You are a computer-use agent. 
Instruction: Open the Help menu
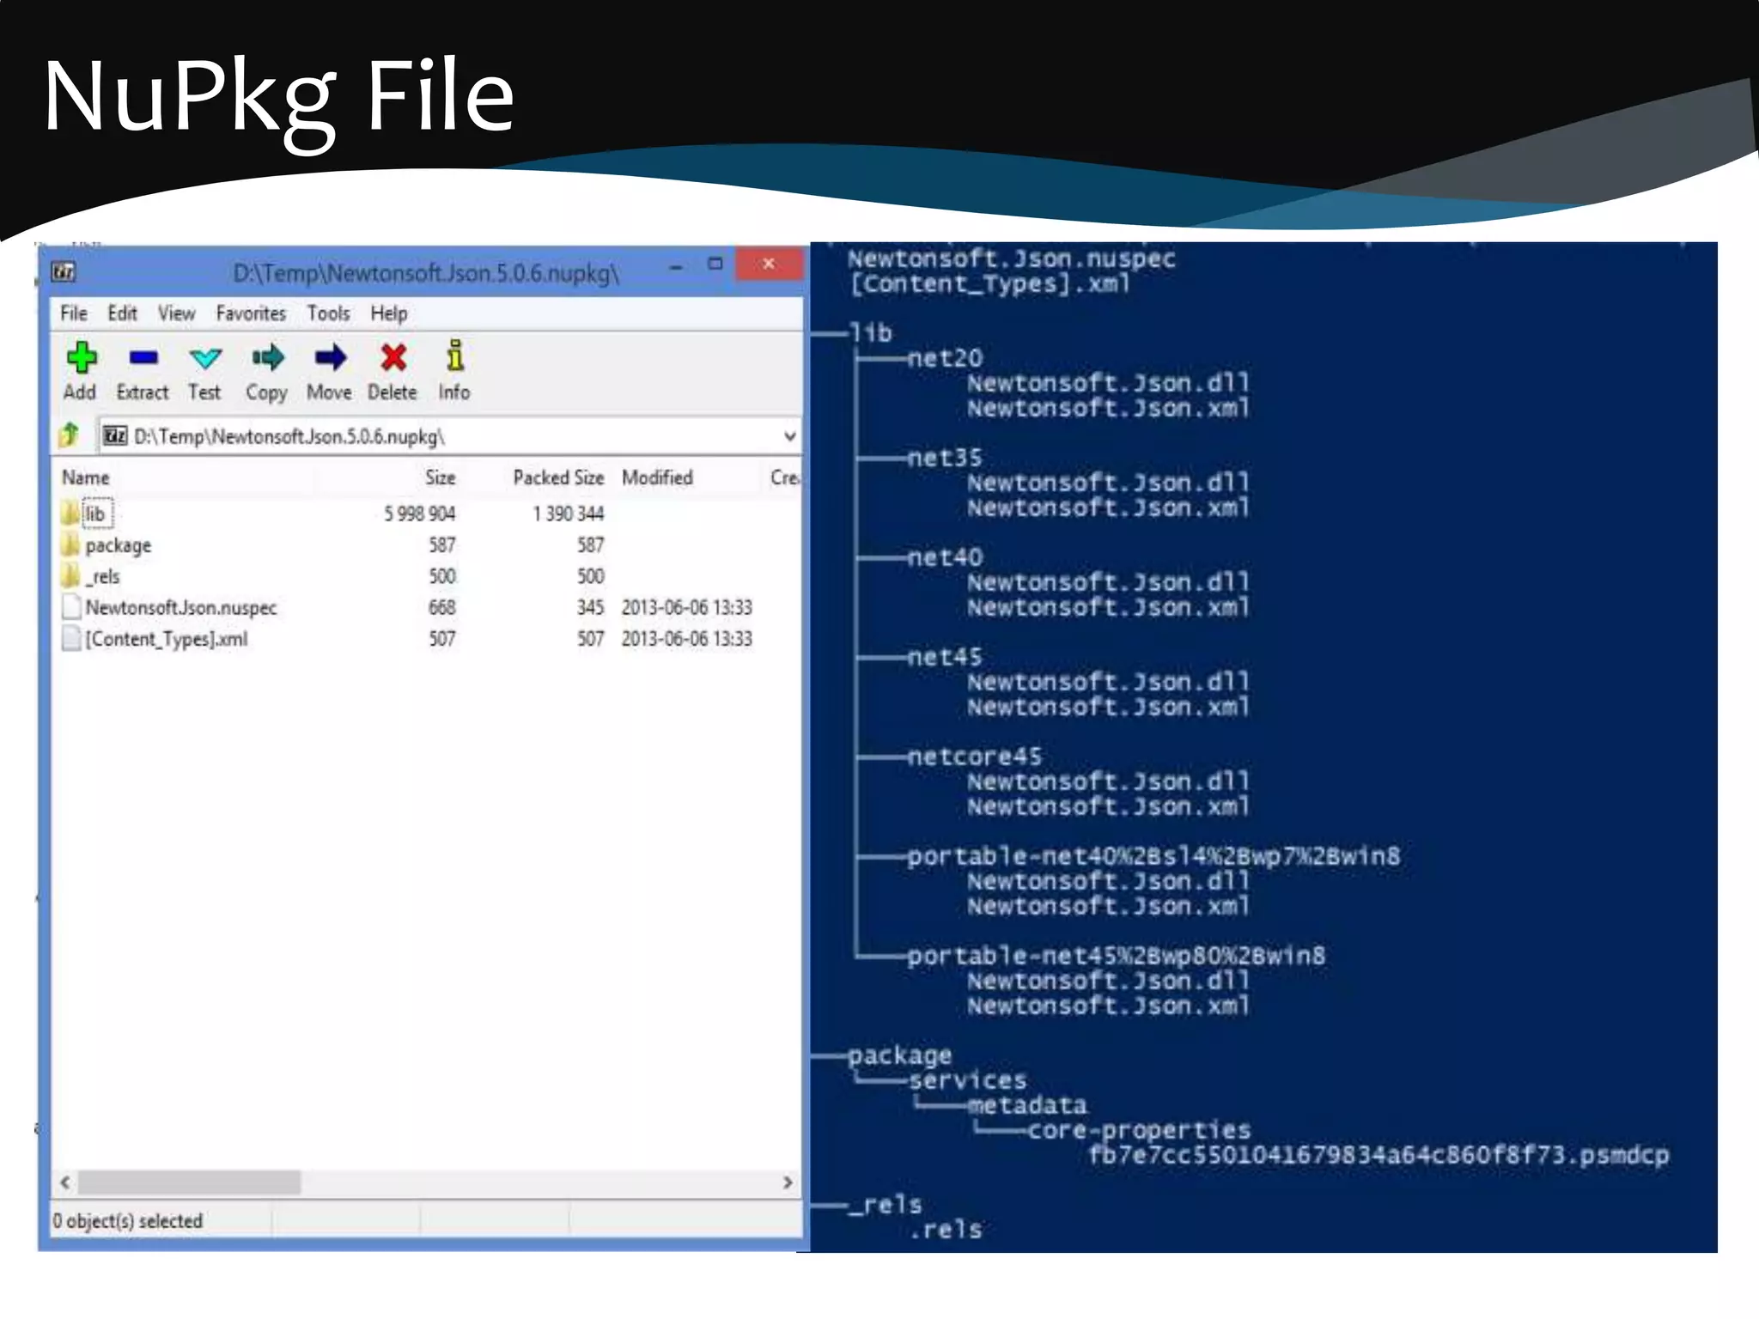(x=389, y=313)
